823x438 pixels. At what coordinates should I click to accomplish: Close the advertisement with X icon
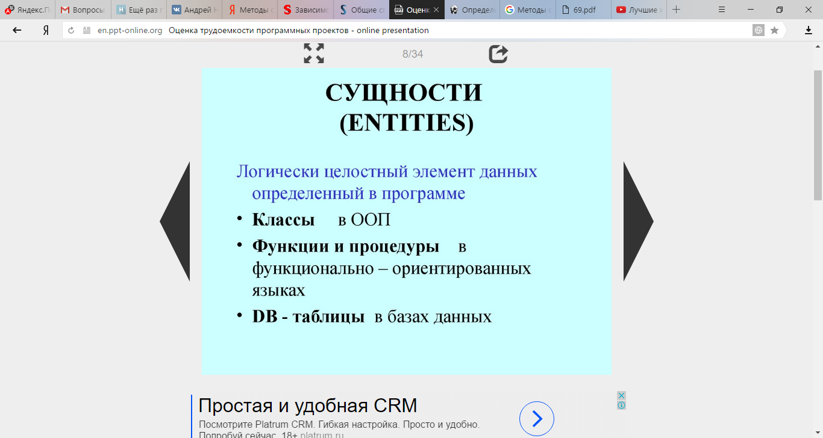point(621,395)
